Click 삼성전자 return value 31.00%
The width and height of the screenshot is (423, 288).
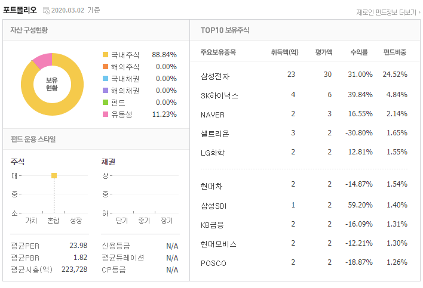(x=360, y=75)
